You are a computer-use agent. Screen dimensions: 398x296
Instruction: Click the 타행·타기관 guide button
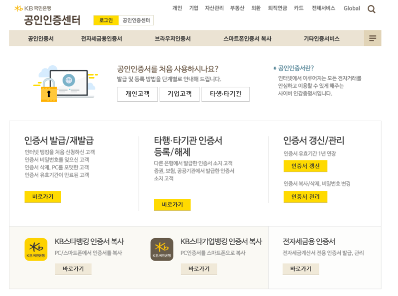point(225,94)
